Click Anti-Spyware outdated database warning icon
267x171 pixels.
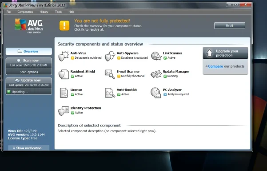tap(119, 58)
